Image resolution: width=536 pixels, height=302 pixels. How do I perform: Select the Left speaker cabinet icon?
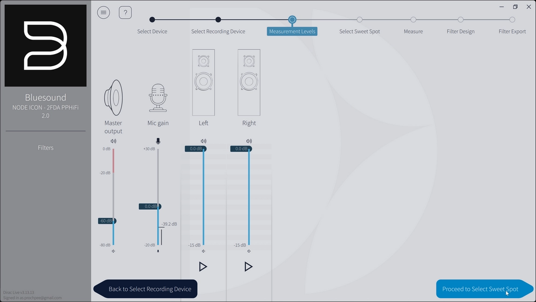pyautogui.click(x=203, y=82)
